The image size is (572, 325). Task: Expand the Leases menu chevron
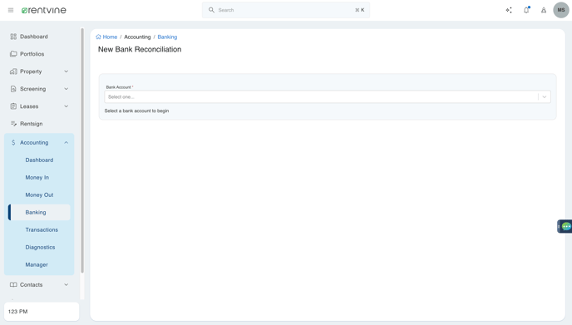coord(66,106)
